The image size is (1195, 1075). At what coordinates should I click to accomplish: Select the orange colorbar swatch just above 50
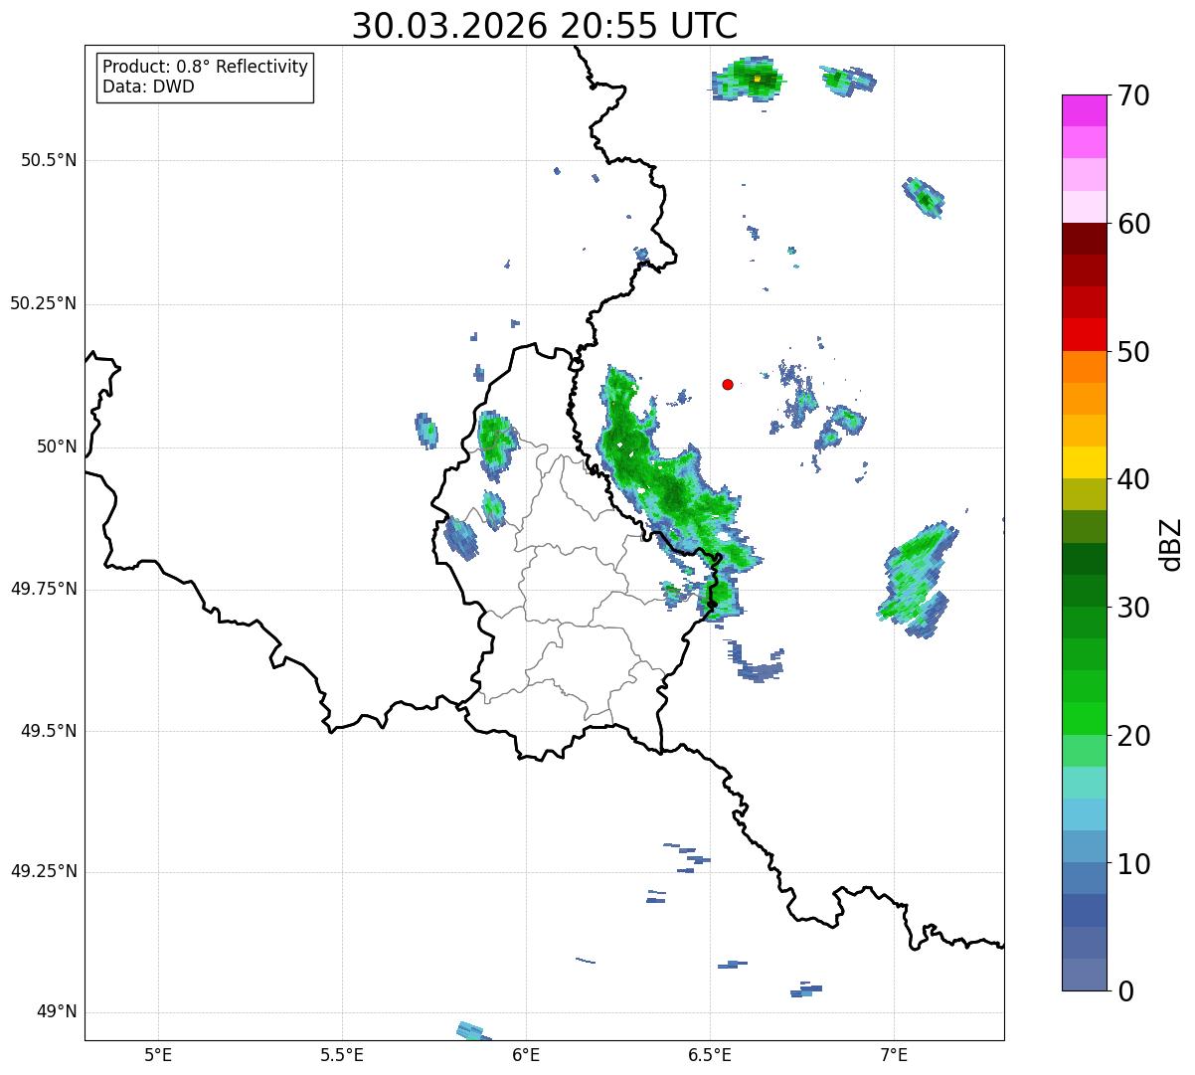click(1085, 367)
